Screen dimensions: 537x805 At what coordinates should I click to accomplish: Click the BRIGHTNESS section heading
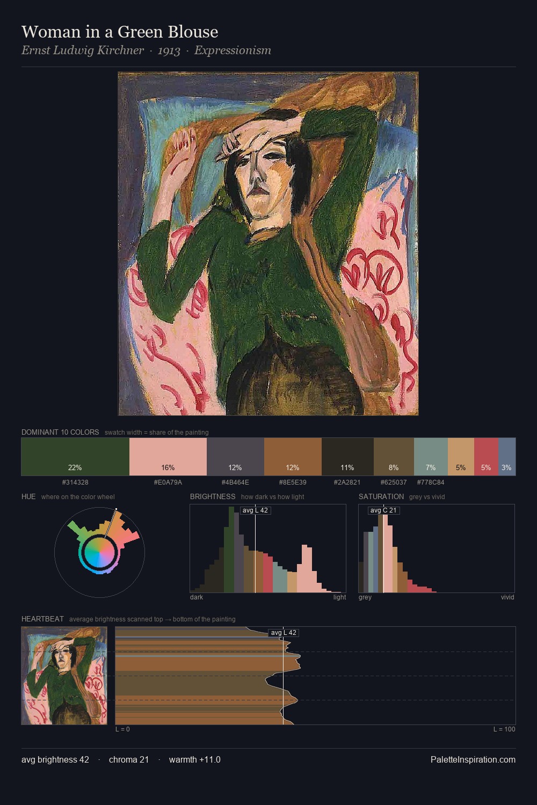click(213, 496)
